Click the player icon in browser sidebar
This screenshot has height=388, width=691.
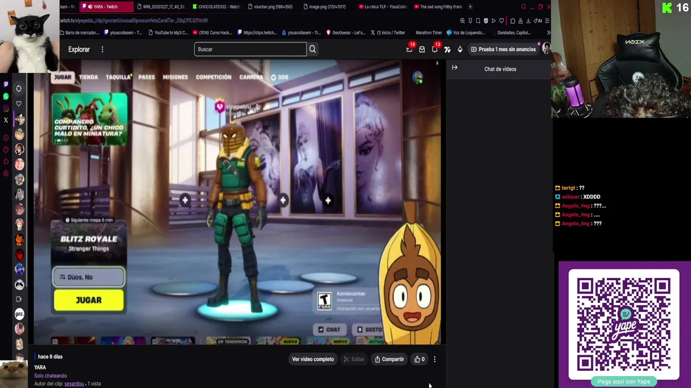tap(6, 137)
